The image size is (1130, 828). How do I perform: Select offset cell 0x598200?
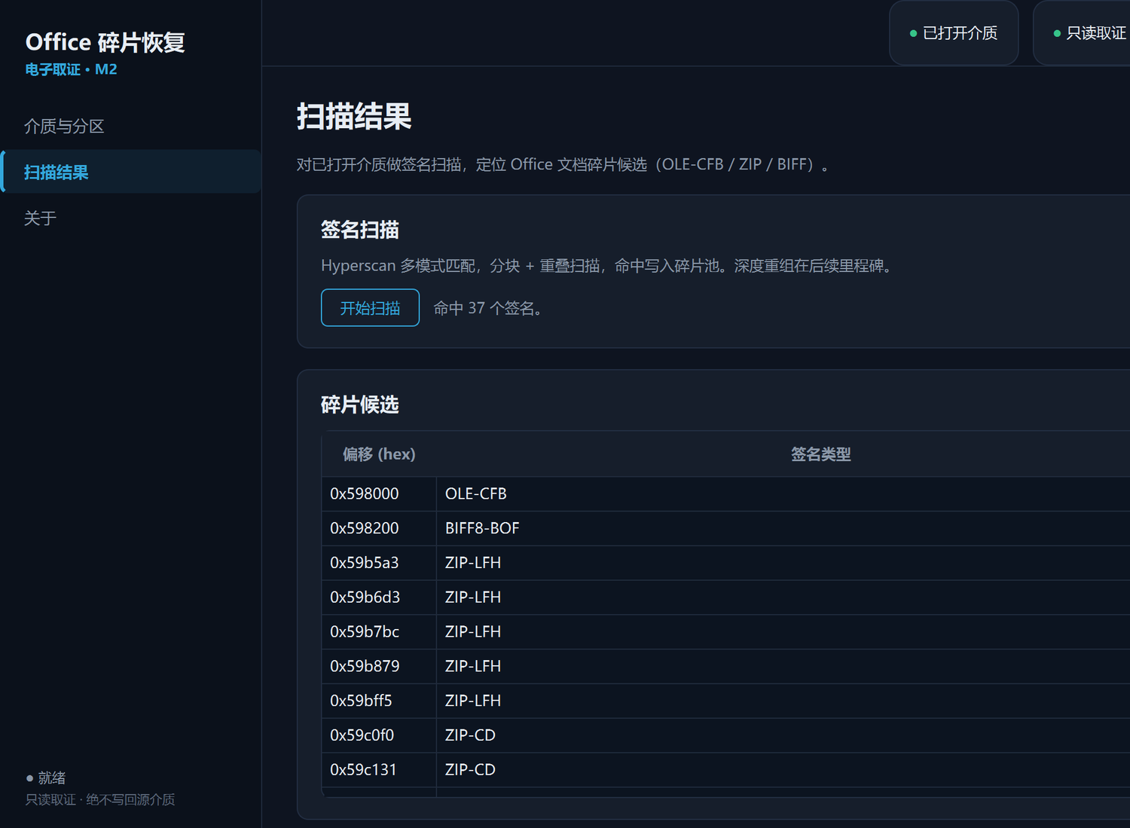pyautogui.click(x=379, y=529)
